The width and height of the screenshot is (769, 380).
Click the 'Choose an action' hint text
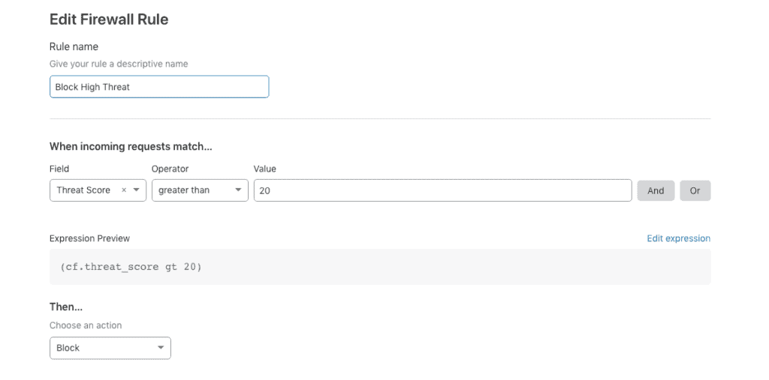coord(86,325)
